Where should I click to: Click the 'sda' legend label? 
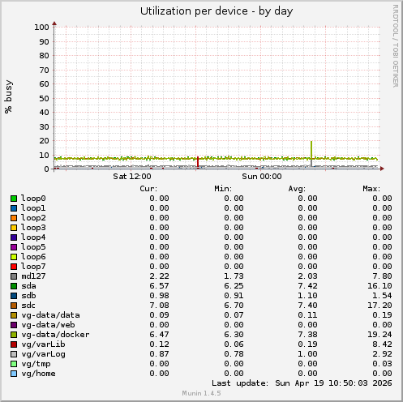click(28, 286)
